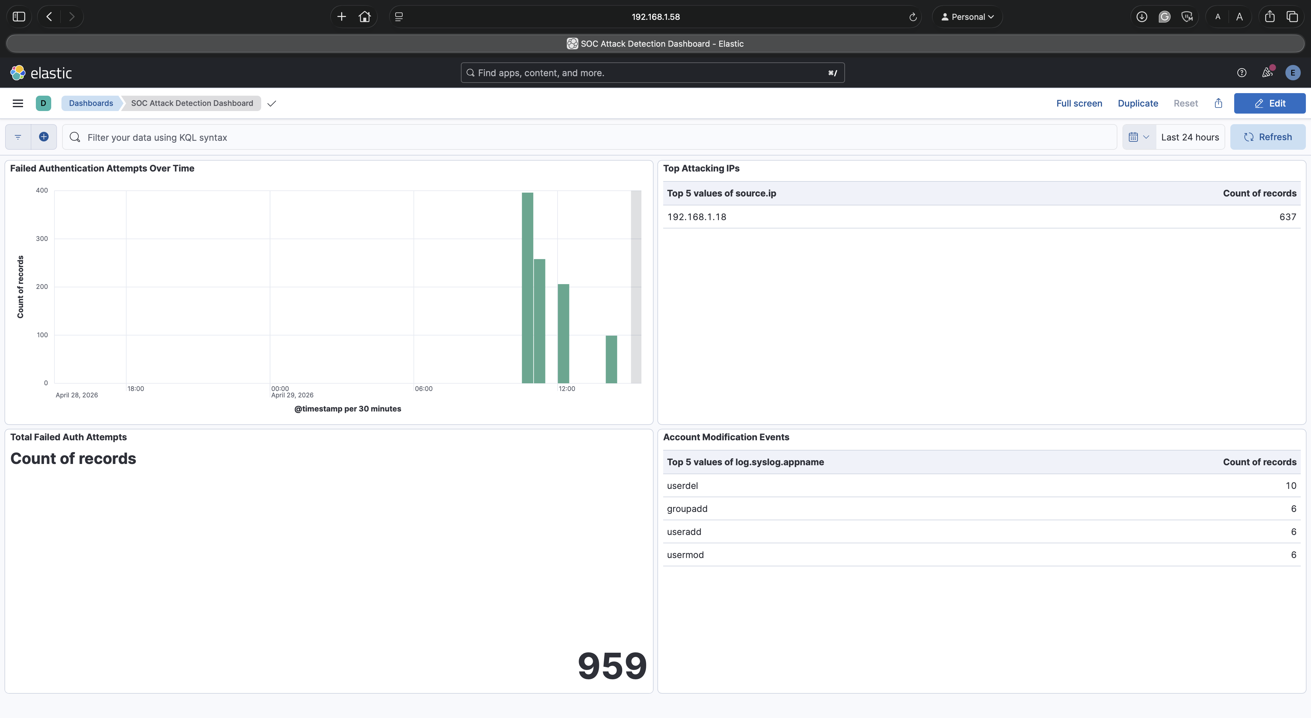This screenshot has height=718, width=1311.
Task: Click the Edit dashboard button
Action: click(1269, 103)
